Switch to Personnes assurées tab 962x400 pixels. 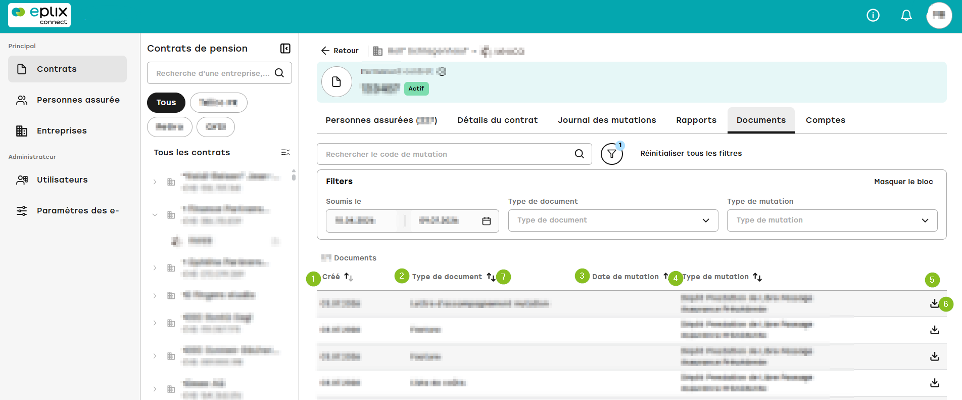381,120
